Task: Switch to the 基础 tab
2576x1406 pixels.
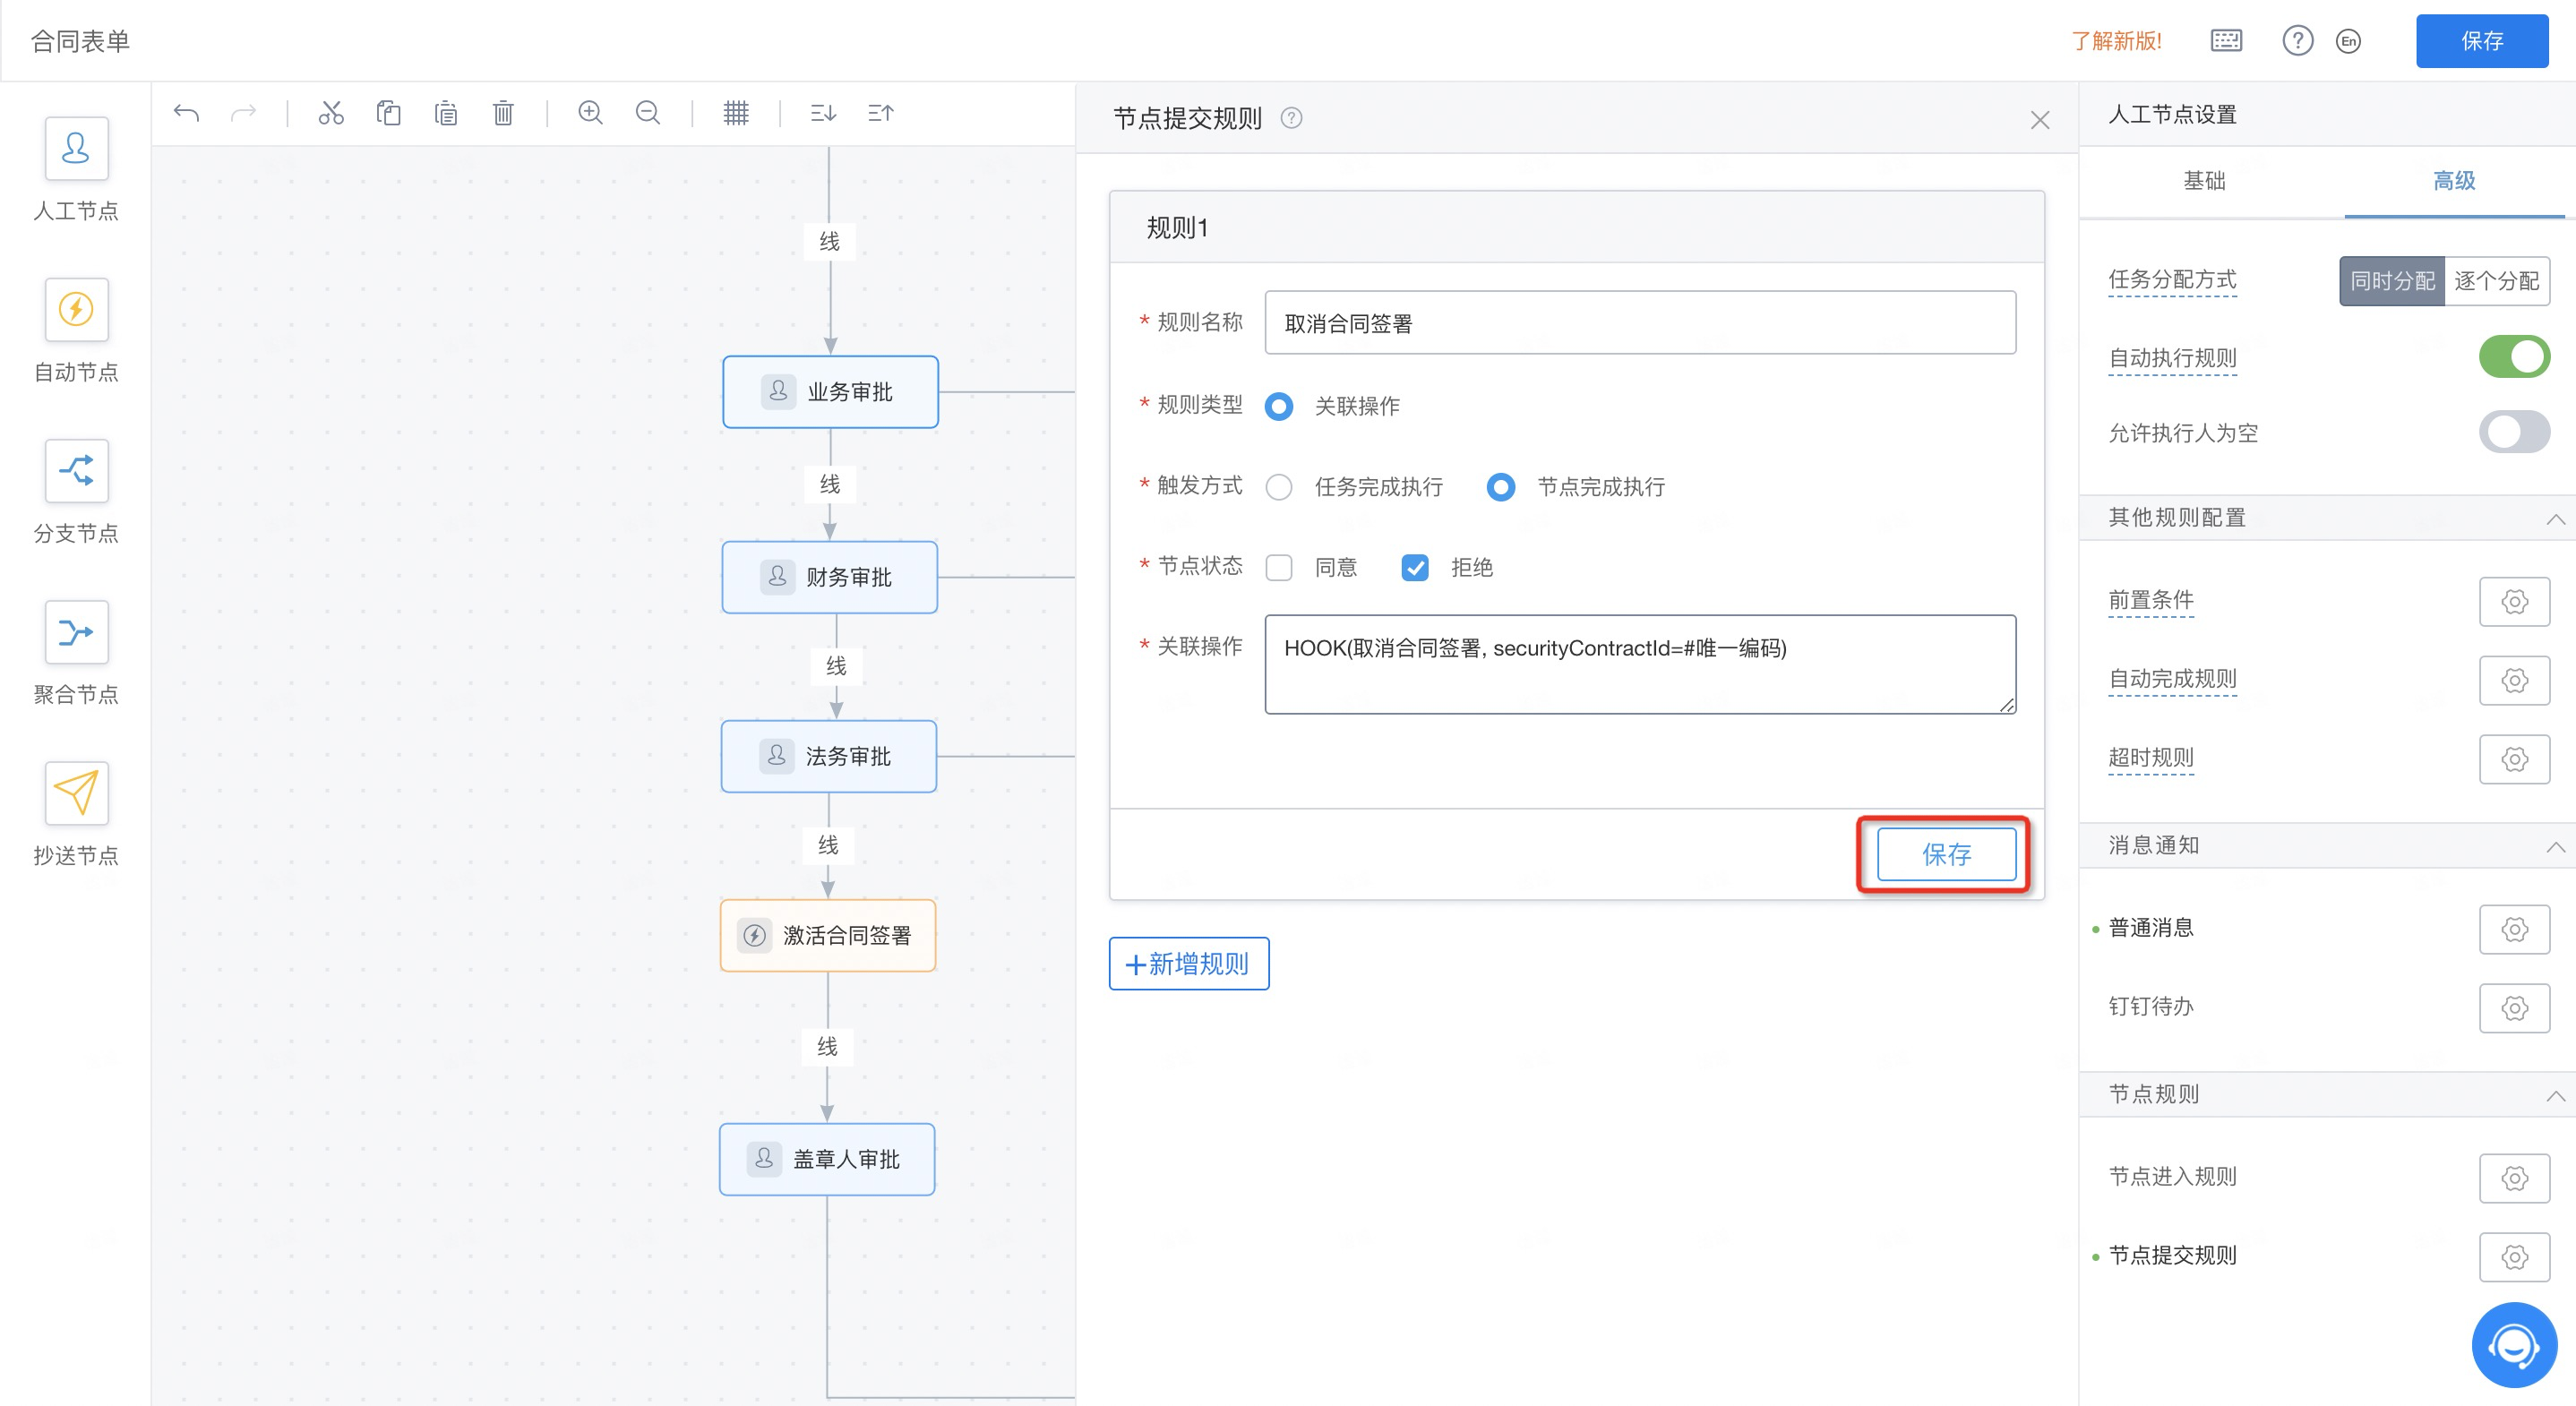Action: click(x=2203, y=181)
